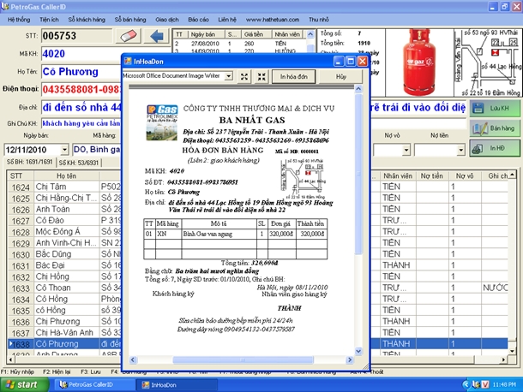Select row 1637 Chị Hà-Vân Anh
The height and width of the screenshot is (392, 523).
click(x=65, y=333)
